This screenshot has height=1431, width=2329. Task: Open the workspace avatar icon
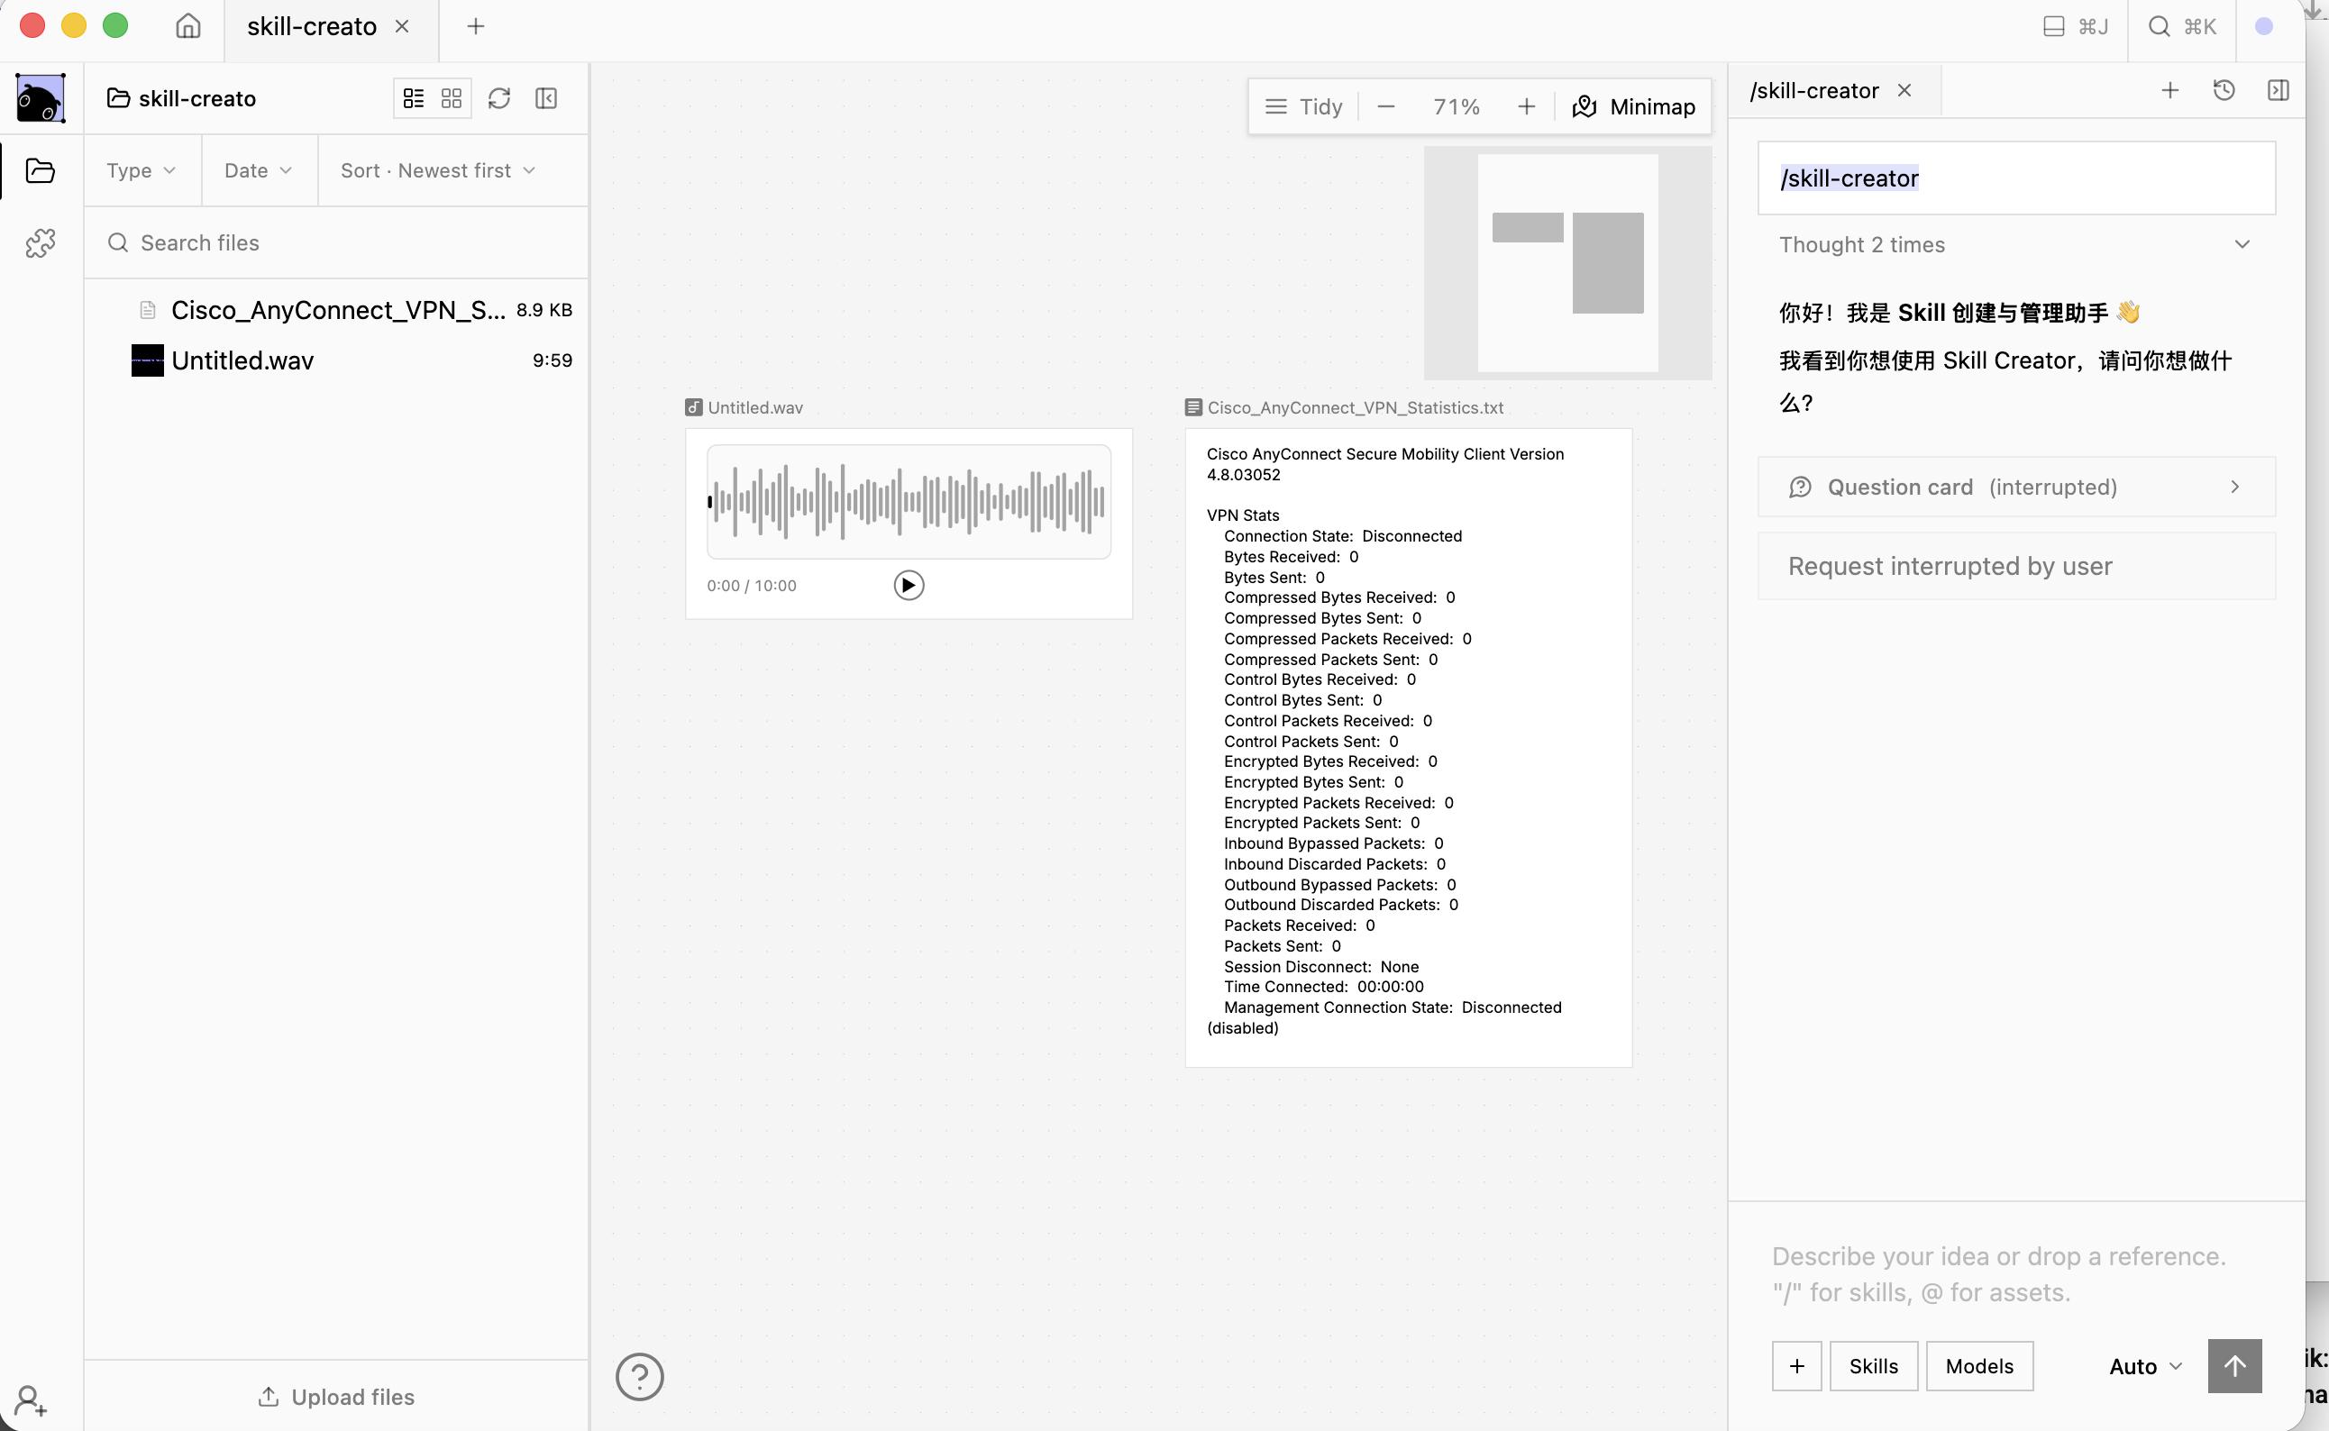click(x=41, y=98)
